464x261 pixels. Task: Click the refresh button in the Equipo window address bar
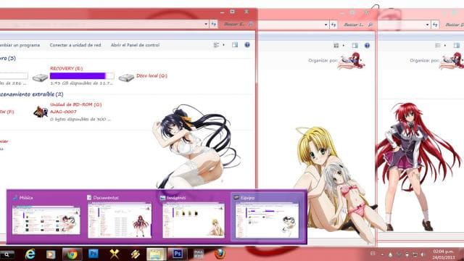(x=214, y=24)
